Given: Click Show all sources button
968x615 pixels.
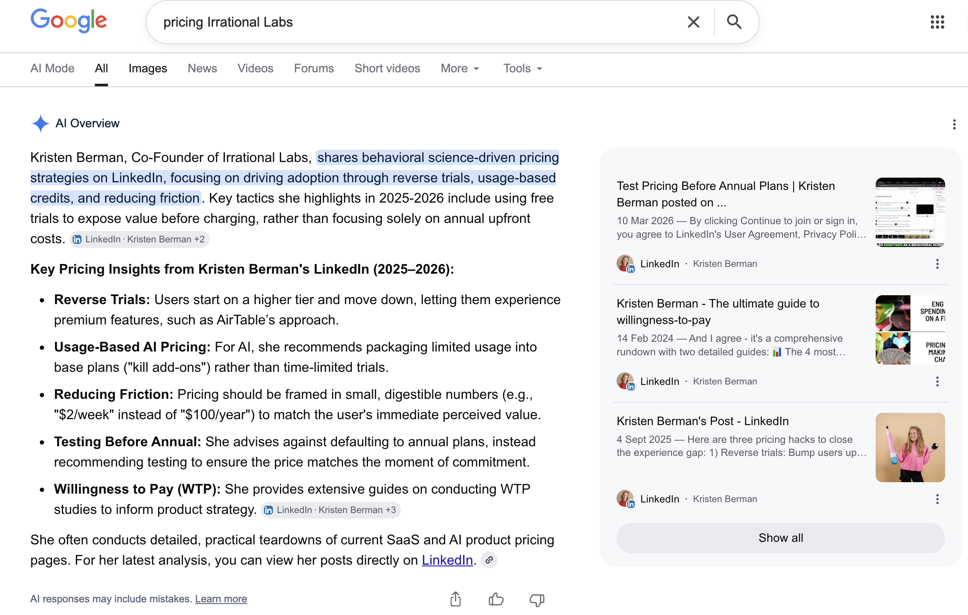Looking at the screenshot, I should point(780,538).
